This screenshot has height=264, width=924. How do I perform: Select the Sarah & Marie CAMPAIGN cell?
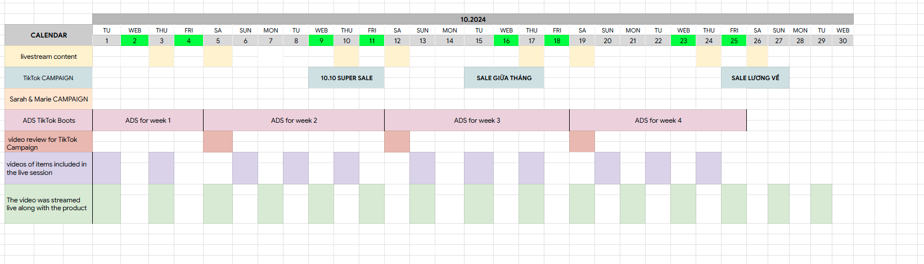[x=48, y=99]
